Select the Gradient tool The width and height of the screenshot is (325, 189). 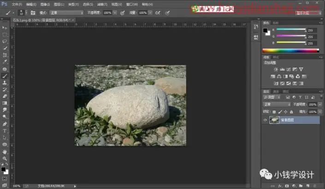click(5, 103)
